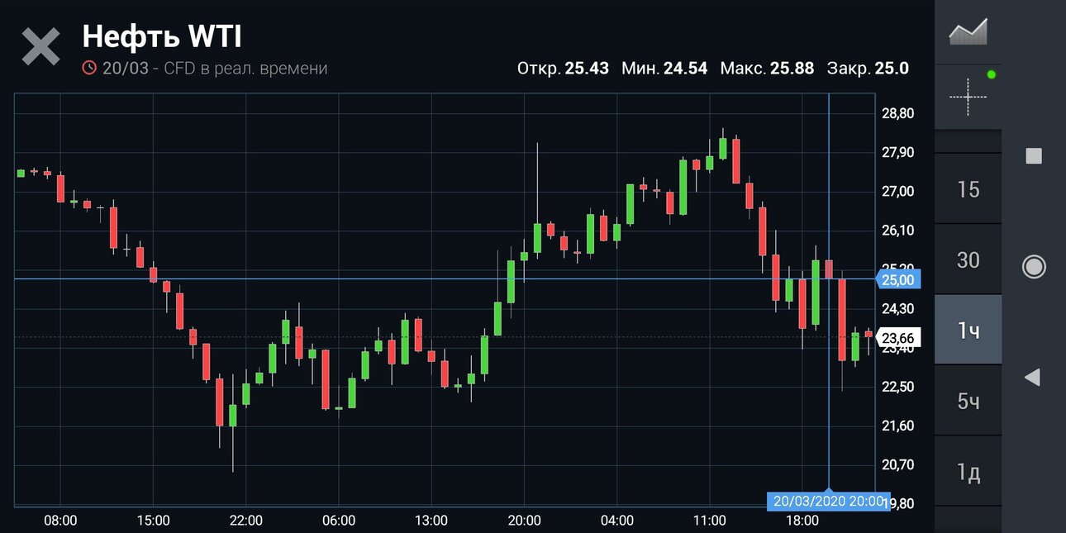1066x533 pixels.
Task: Tap the Android recent apps square
Action: click(1034, 156)
